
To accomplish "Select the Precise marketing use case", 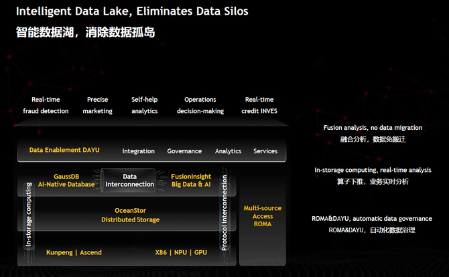I will (97, 105).
